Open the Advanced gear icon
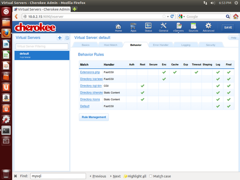Screen dimensions: 240x180 pyautogui.click(x=208, y=27)
